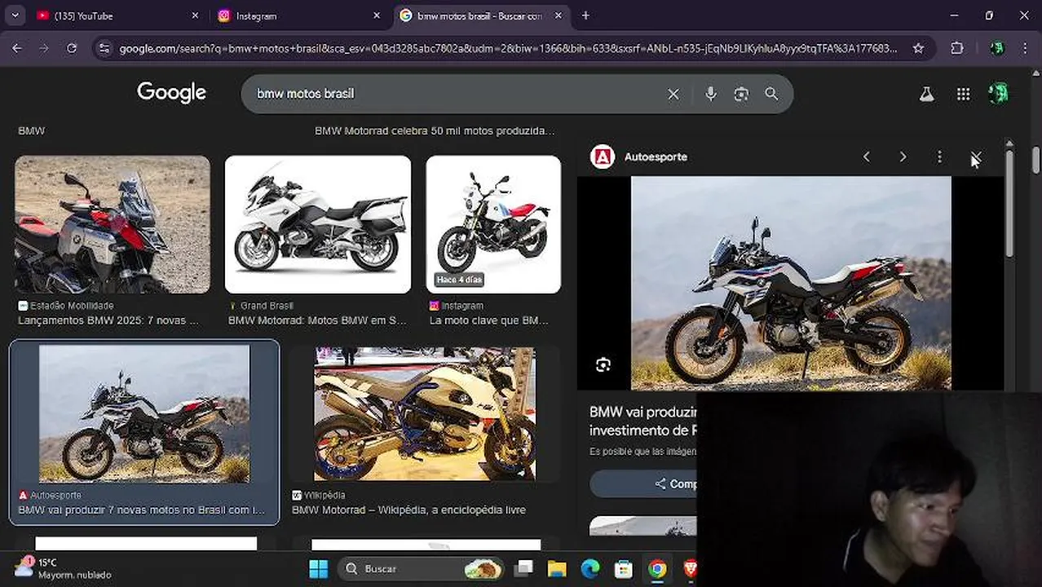Open Chrome three-dot menu
The height and width of the screenshot is (587, 1042).
(1025, 48)
